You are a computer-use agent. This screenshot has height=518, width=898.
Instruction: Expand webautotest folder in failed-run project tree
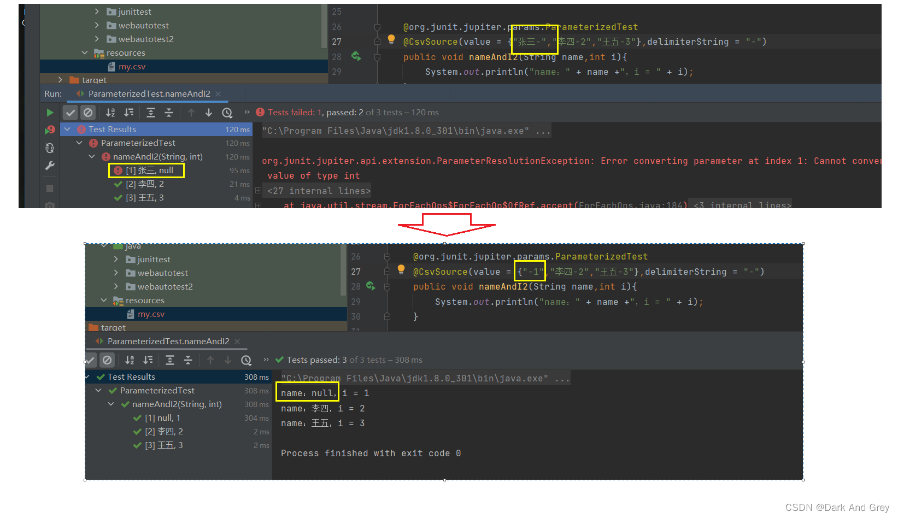pos(97,25)
